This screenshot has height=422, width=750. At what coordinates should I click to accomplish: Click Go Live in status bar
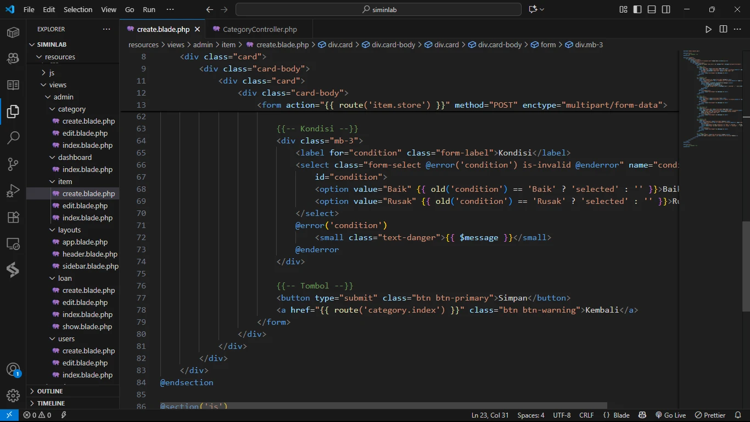pyautogui.click(x=670, y=415)
